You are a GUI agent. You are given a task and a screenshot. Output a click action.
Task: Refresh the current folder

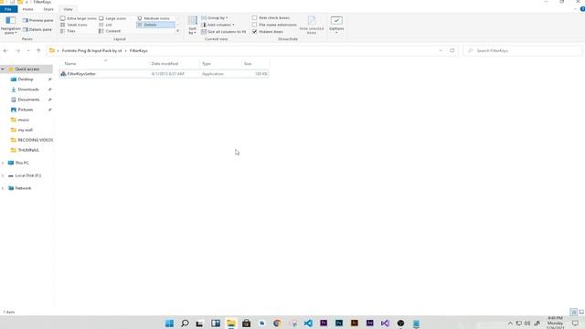[x=452, y=50]
